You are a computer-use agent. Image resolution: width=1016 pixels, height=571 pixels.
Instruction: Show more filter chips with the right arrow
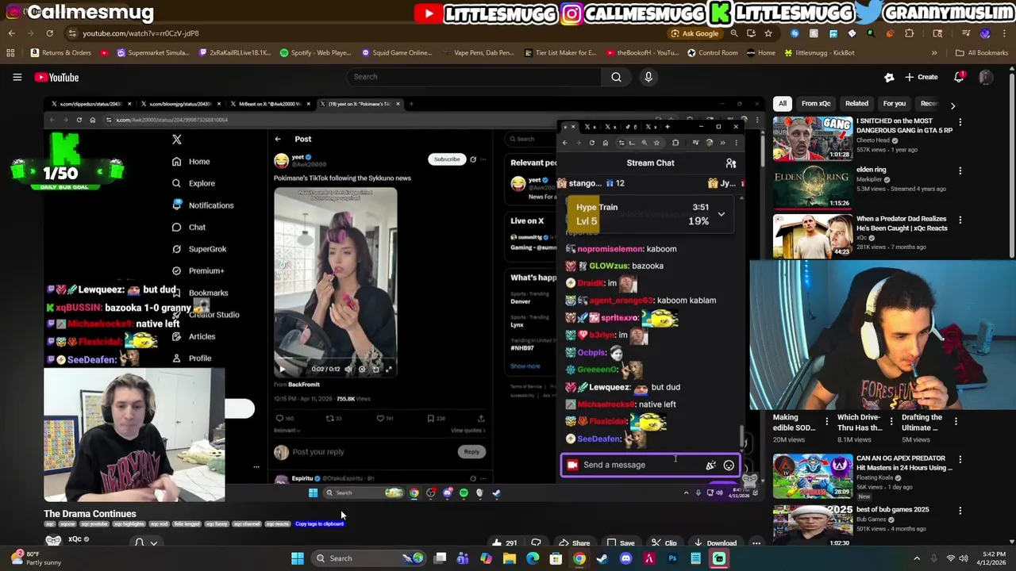click(x=952, y=105)
